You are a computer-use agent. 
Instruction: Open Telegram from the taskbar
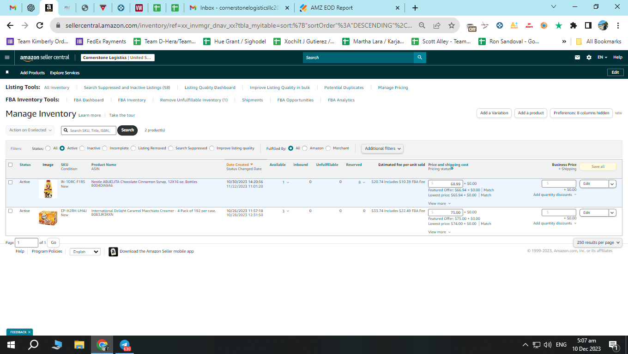pos(125,345)
